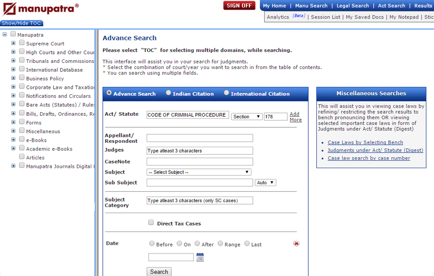
Task: Expand Bare Acts (Statutes) node
Action: 13,104
